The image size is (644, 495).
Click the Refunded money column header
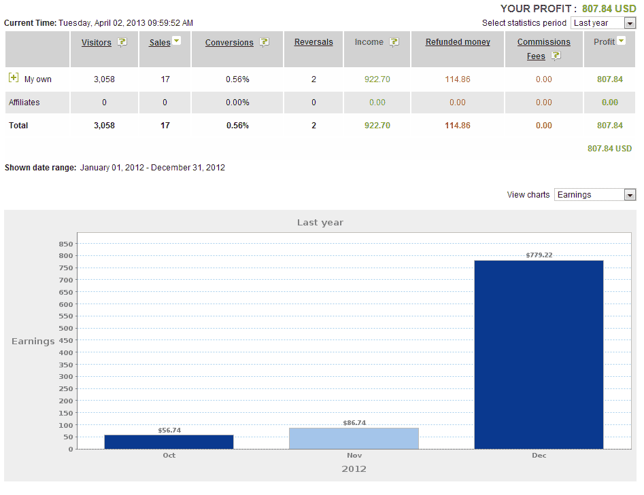(x=458, y=42)
